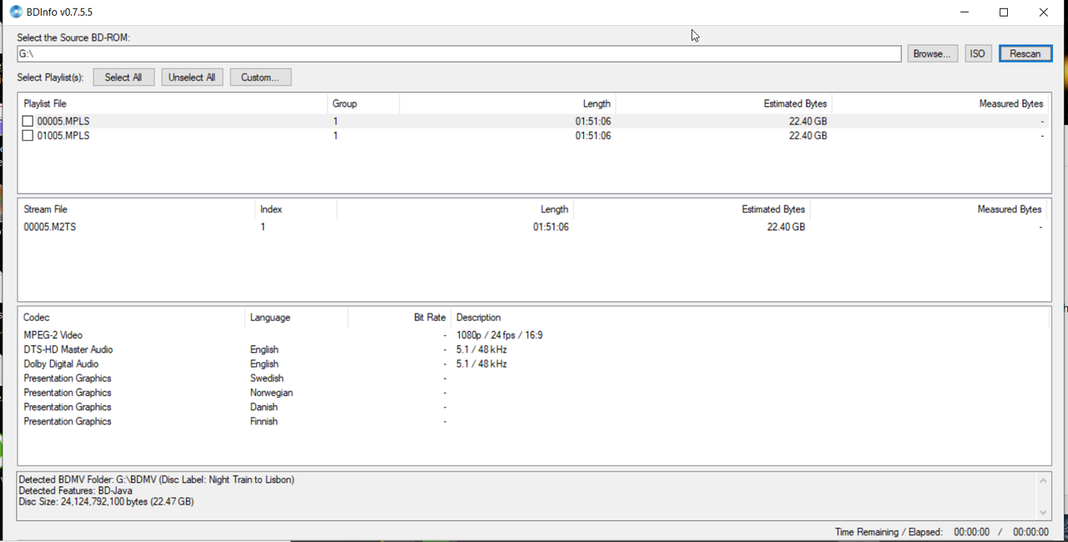
Task: Click the info box scroll up arrow
Action: tap(1043, 481)
